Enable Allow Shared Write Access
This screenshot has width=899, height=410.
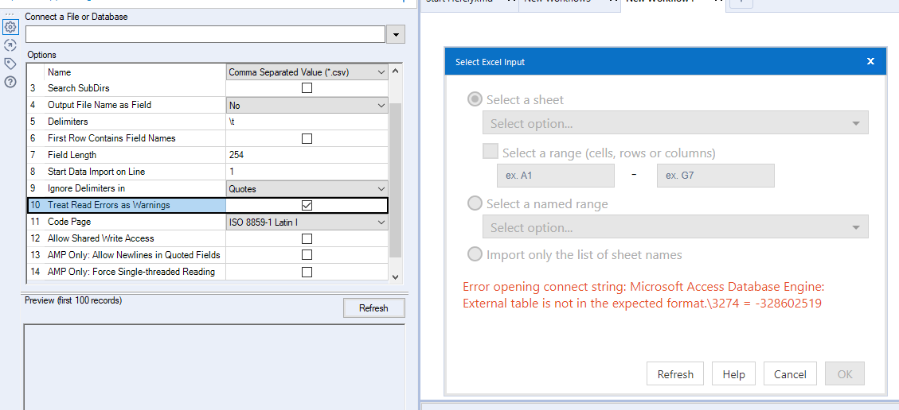(307, 238)
